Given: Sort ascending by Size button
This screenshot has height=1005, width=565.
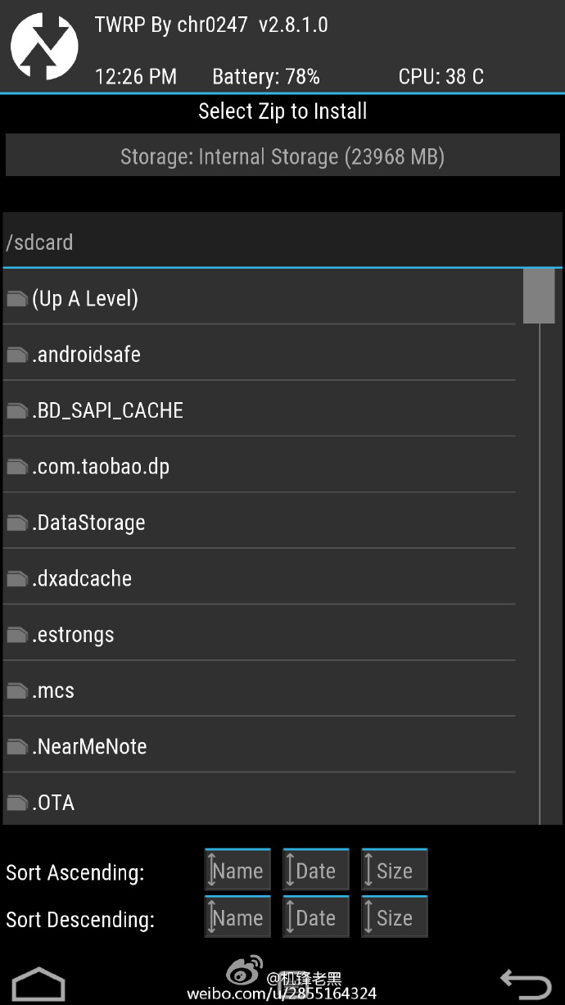Looking at the screenshot, I should click(394, 869).
